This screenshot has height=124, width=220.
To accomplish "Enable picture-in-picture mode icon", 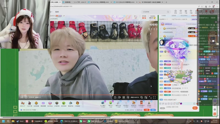I will pos(146,97).
